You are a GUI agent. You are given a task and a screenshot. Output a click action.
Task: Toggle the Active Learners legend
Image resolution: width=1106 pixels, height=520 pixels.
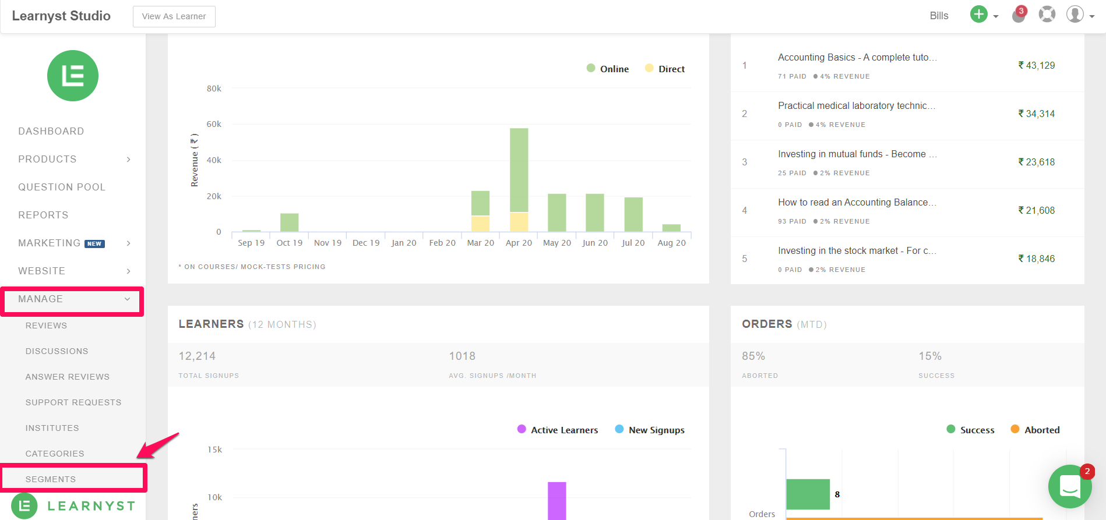click(x=558, y=430)
